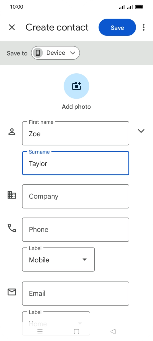Tap the Android back navigation triangle

click(113, 332)
